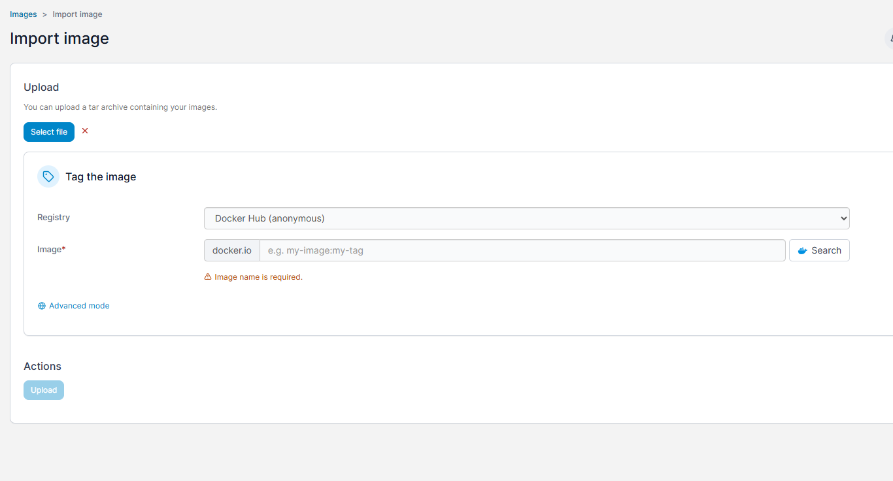Click the partially visible icon at top-right corner
Image resolution: width=893 pixels, height=481 pixels.
(890, 39)
